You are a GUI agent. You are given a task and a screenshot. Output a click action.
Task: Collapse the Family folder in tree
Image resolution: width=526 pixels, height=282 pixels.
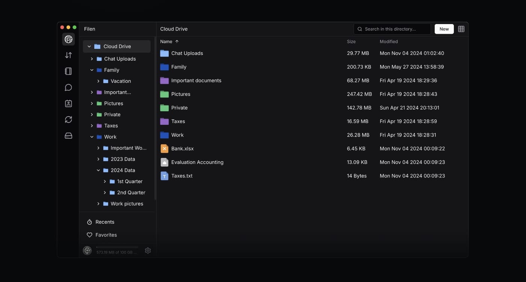tap(92, 70)
